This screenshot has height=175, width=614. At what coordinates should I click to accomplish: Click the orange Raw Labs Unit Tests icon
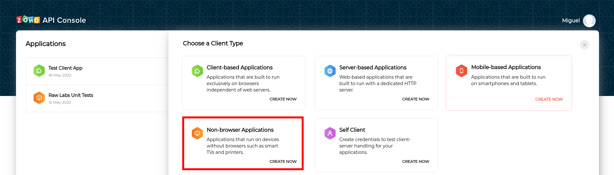(x=39, y=98)
